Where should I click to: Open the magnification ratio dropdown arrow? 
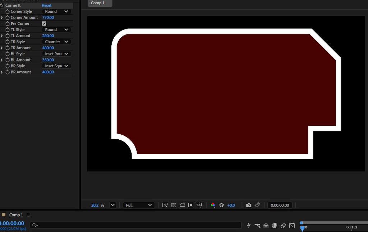point(112,205)
